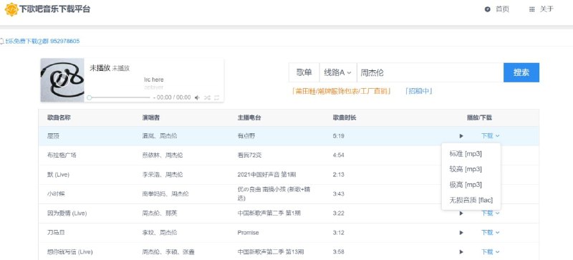Click artist 南拳妈妈、周杰伦
This screenshot has height=260, width=573.
(x=165, y=194)
